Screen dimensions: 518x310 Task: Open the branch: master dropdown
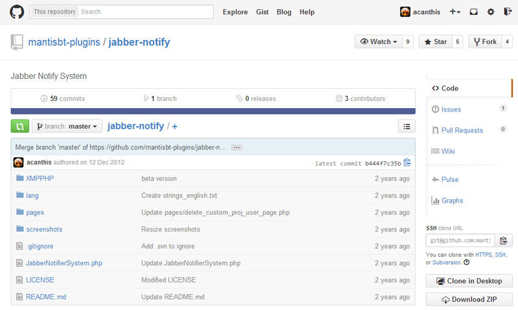click(67, 126)
